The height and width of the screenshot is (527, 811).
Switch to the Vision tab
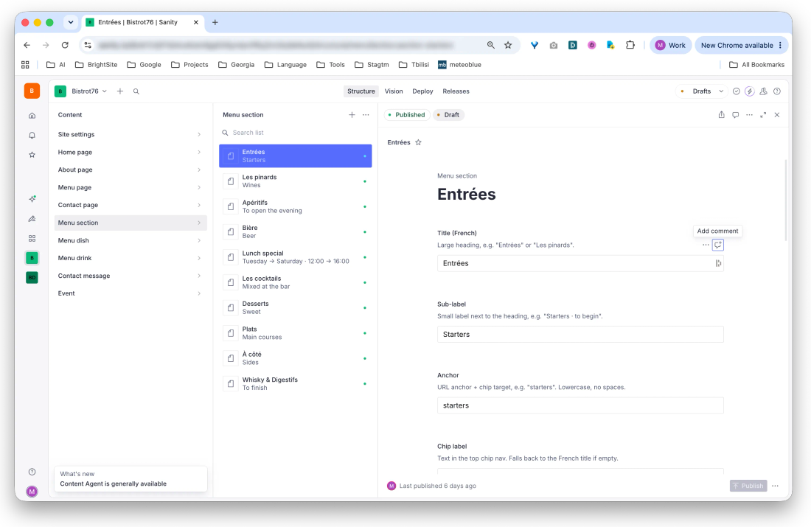click(x=394, y=91)
